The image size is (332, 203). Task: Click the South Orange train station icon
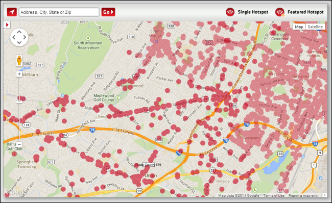coord(156,41)
